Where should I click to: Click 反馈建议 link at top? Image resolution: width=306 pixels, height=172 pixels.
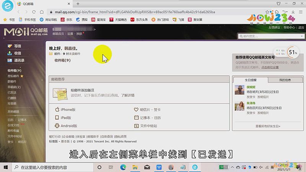[274, 28]
